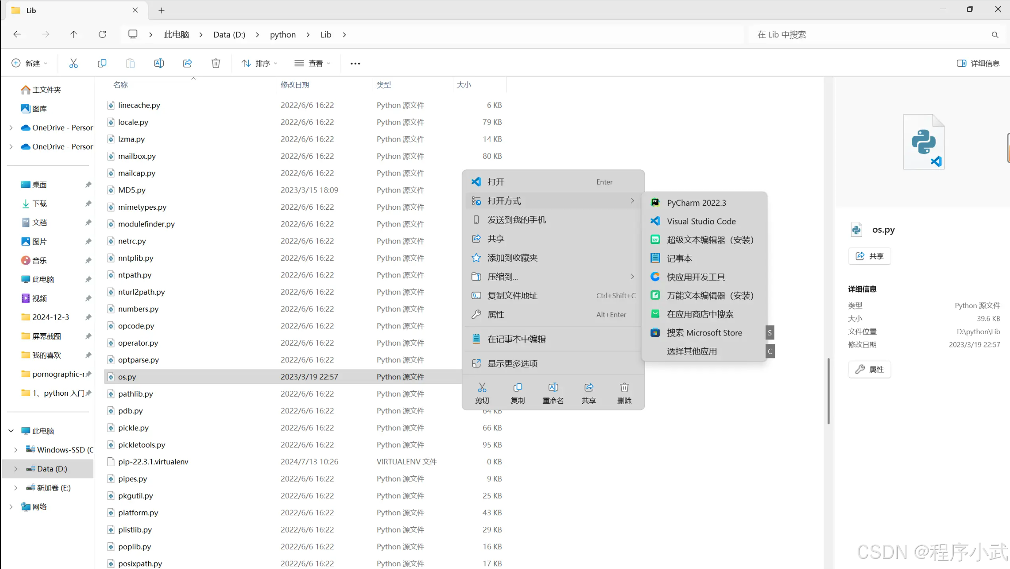Screen dimensions: 1010x569
Task: Click the Rename icon in the toolbar
Action: coord(159,63)
